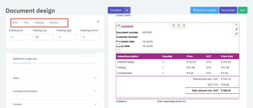Image resolution: width=253 pixels, height=108 pixels.
Task: Click the See preview button
Action: [x=228, y=10]
